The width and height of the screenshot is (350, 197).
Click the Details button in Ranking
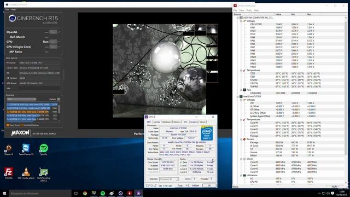(59, 99)
